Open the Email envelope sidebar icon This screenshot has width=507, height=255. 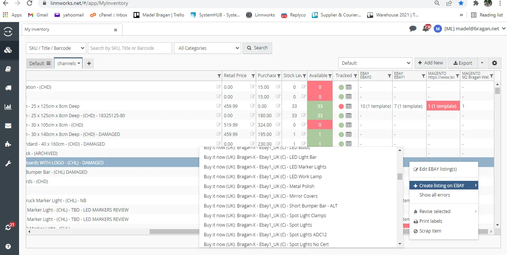[8, 125]
